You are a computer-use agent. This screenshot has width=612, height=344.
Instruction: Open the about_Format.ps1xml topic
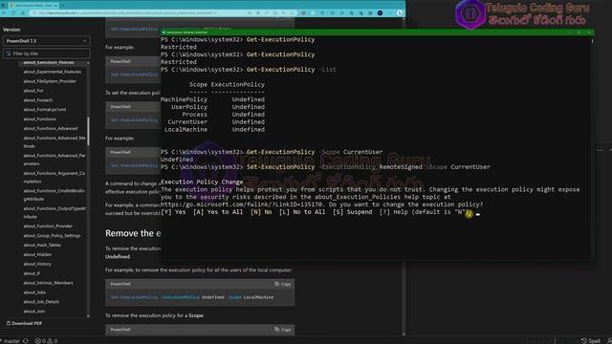(x=45, y=110)
